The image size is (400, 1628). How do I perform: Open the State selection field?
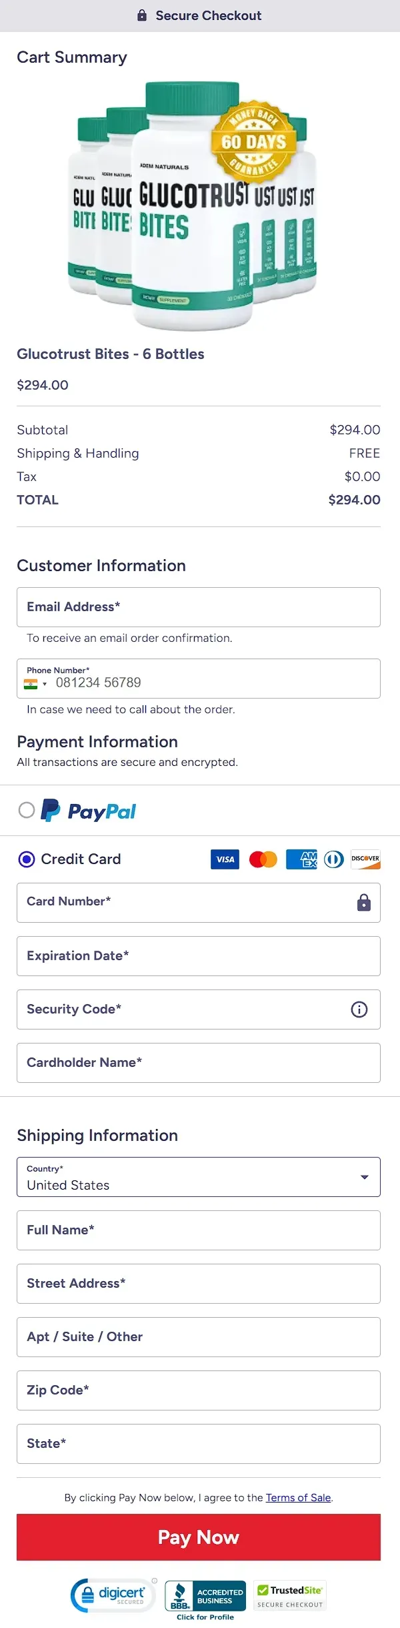click(199, 1444)
